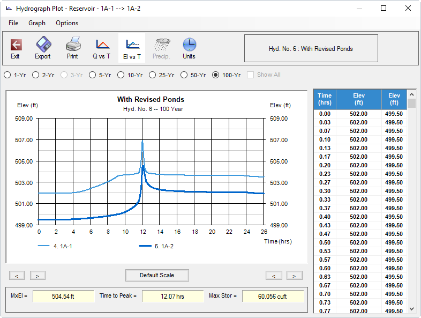Print the hydrograph plot
The height and width of the screenshot is (318, 421).
pos(72,48)
